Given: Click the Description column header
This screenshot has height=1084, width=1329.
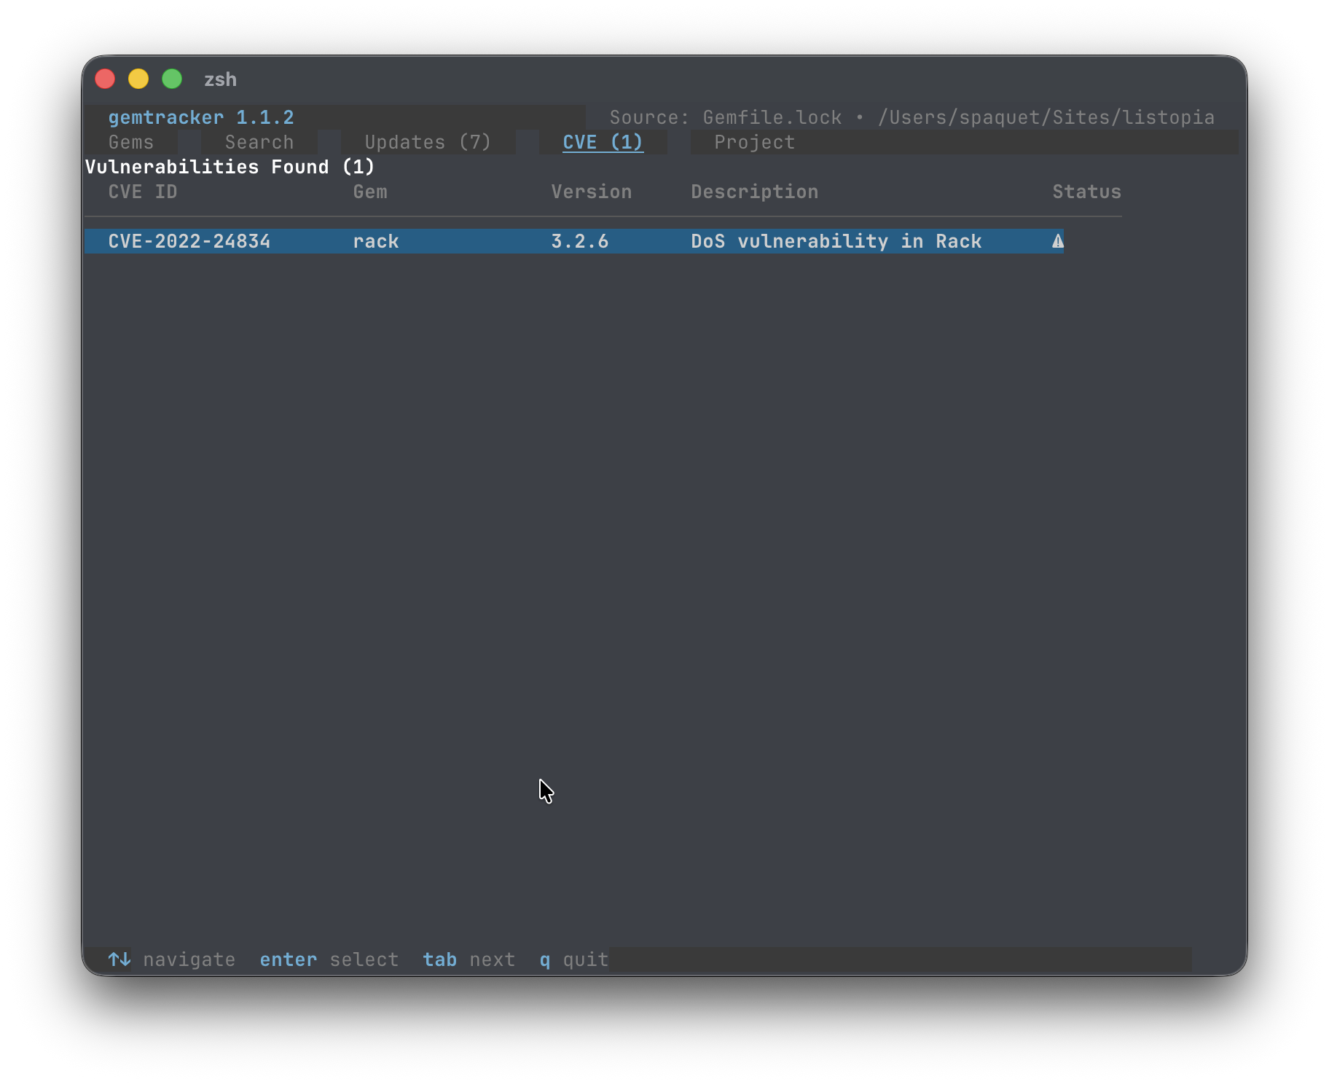Looking at the screenshot, I should pyautogui.click(x=755, y=192).
